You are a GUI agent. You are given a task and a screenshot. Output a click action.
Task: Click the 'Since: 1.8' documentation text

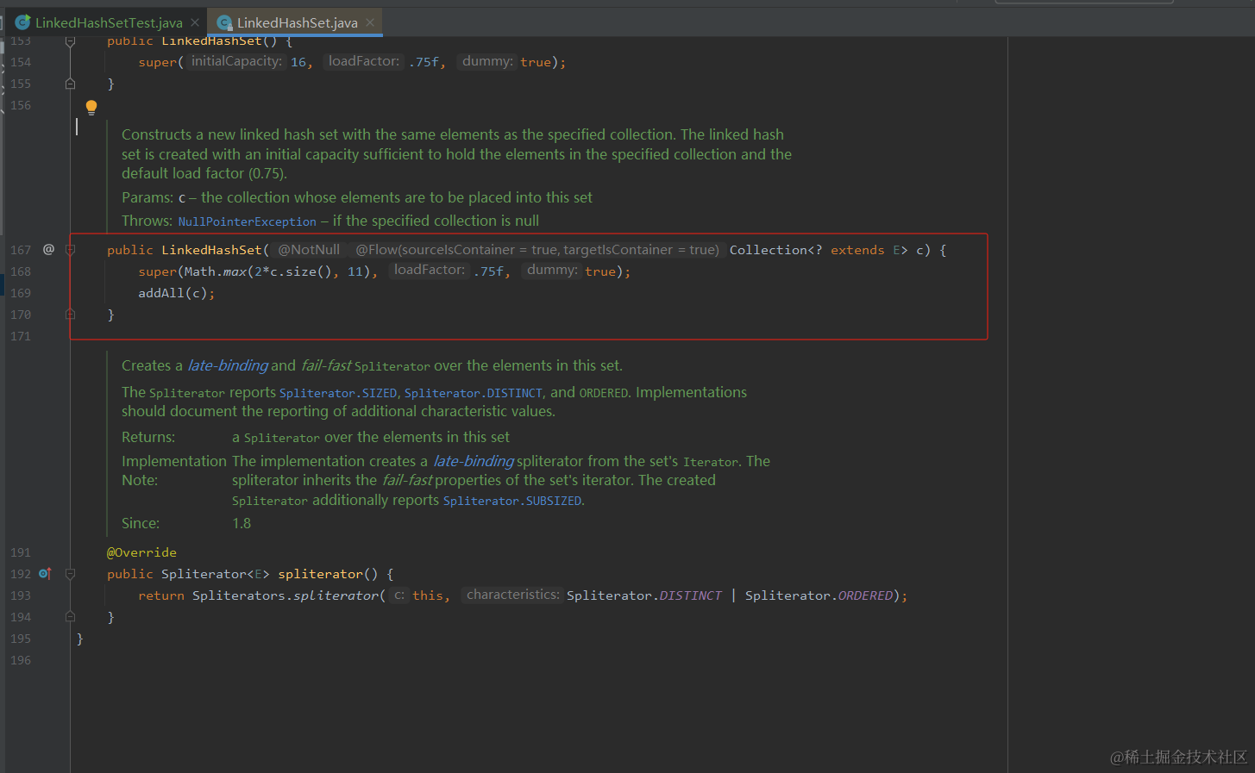pyautogui.click(x=186, y=523)
